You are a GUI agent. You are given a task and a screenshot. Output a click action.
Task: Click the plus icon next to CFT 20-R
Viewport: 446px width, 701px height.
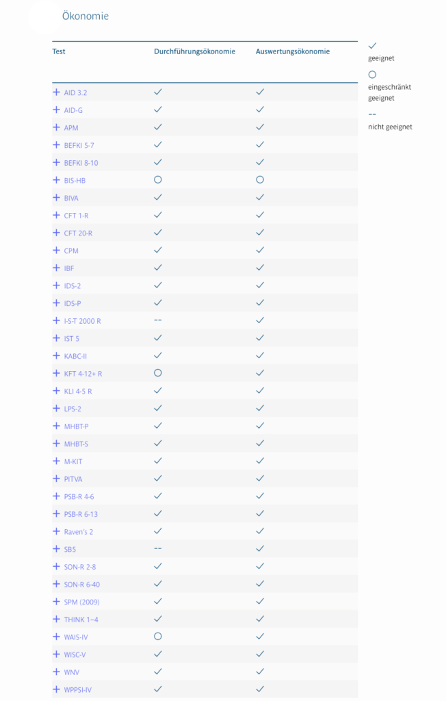57,233
